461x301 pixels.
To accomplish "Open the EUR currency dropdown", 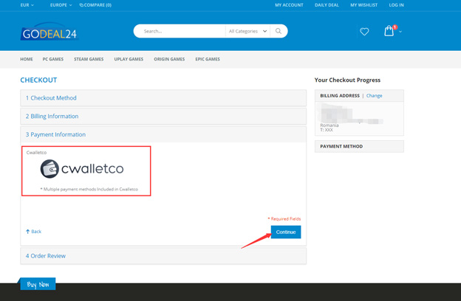I will click(x=27, y=5).
